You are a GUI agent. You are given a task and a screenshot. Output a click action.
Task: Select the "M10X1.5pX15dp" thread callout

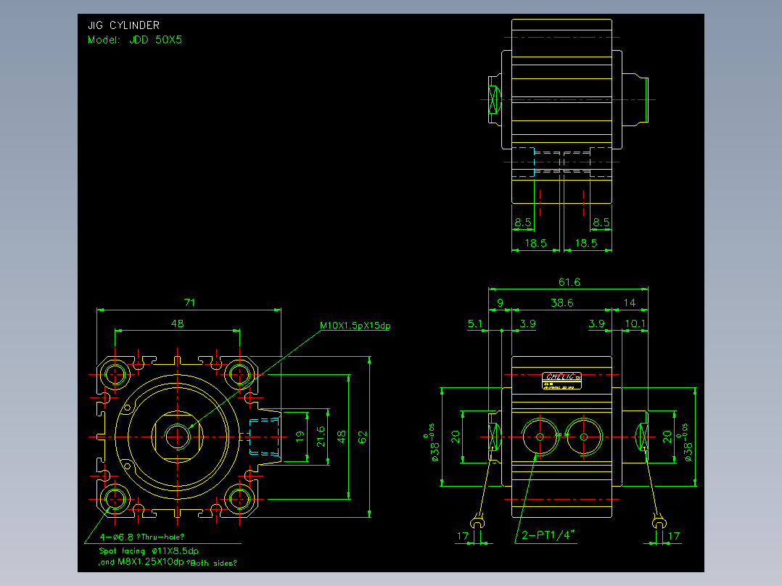coord(355,326)
